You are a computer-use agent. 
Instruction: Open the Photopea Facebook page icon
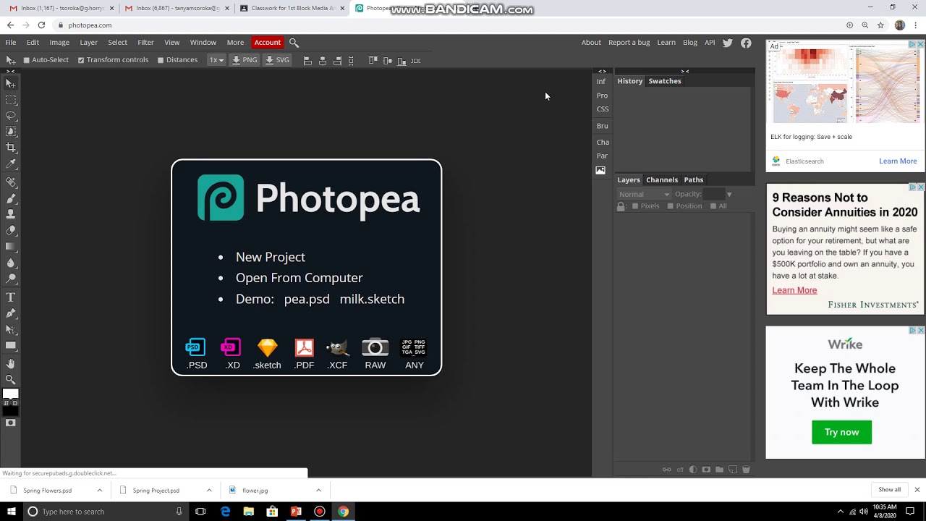[x=746, y=43]
